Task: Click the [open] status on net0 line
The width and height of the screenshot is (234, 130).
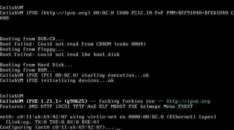Action: (207, 117)
